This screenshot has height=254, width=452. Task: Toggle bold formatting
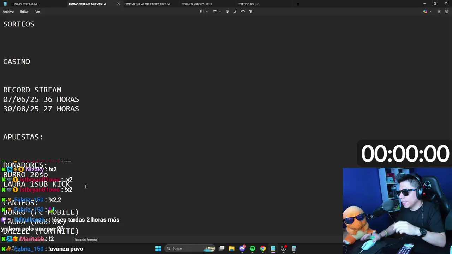227,11
